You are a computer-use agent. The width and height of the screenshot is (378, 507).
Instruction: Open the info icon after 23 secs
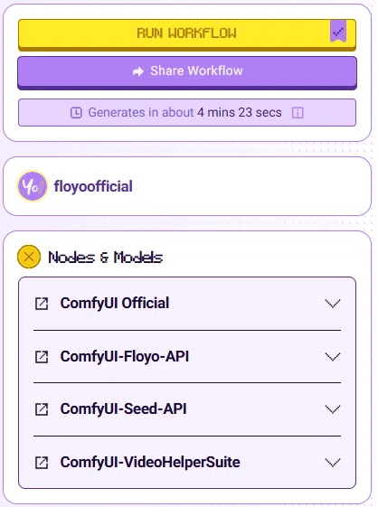[x=298, y=113]
